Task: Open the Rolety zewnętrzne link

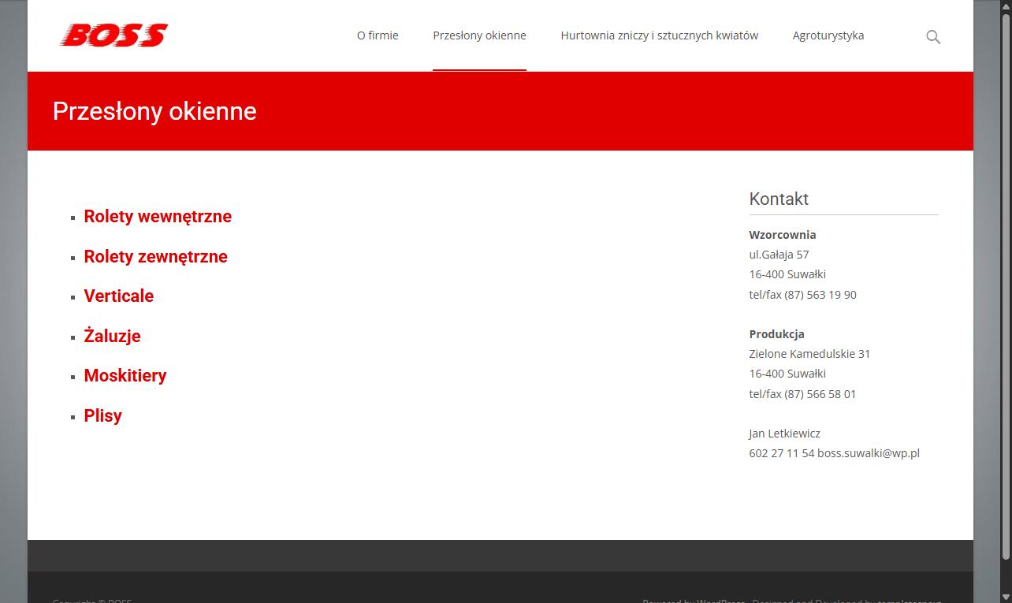Action: 156,256
